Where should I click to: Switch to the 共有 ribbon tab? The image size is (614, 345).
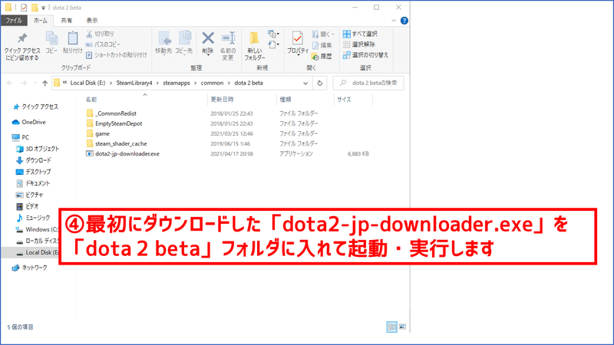click(x=67, y=21)
